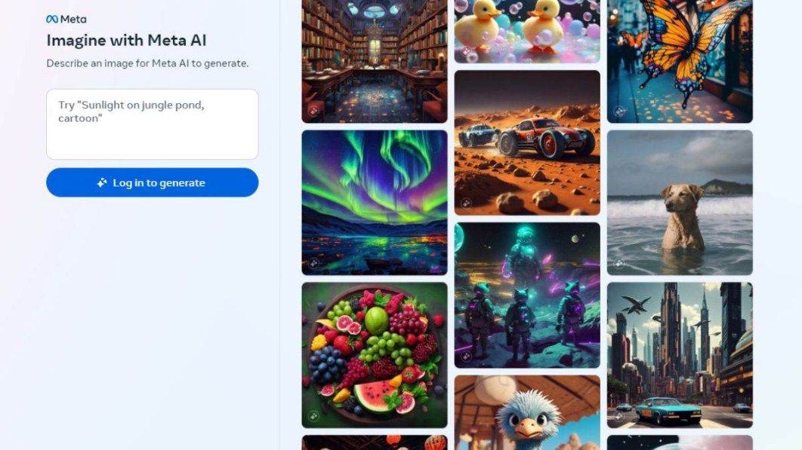Image resolution: width=802 pixels, height=450 pixels.
Task: Click the Log in to generate button
Action: pos(153,182)
